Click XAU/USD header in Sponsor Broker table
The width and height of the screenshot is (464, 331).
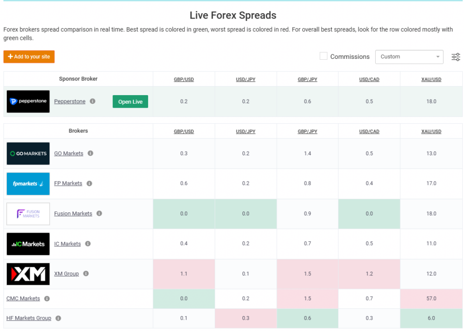(431, 80)
